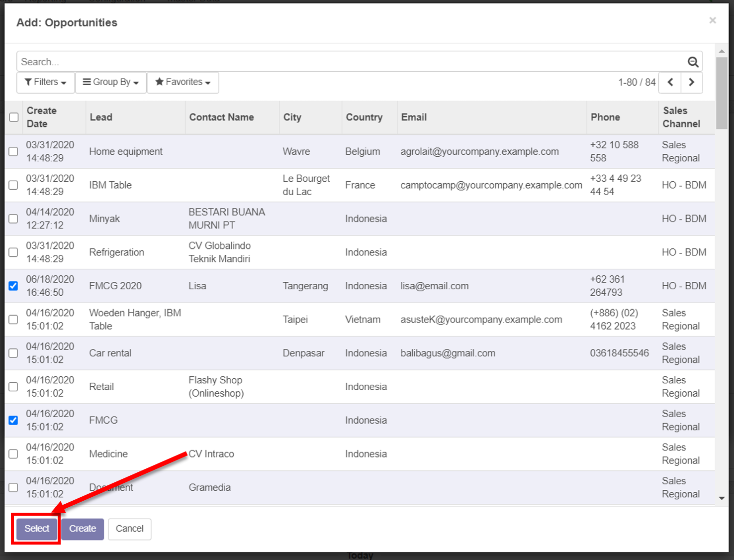Screen dimensions: 734x560
Task: Check the Home equipment row checkbox
Action: point(13,151)
